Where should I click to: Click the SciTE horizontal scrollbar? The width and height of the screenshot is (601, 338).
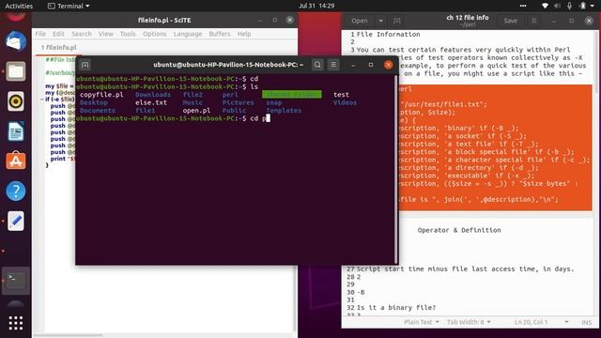pyautogui.click(x=69, y=335)
